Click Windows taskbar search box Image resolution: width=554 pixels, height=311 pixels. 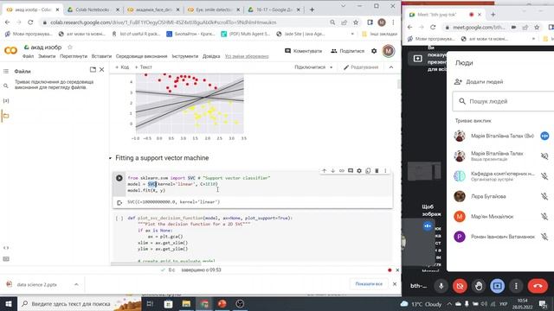pos(79,303)
